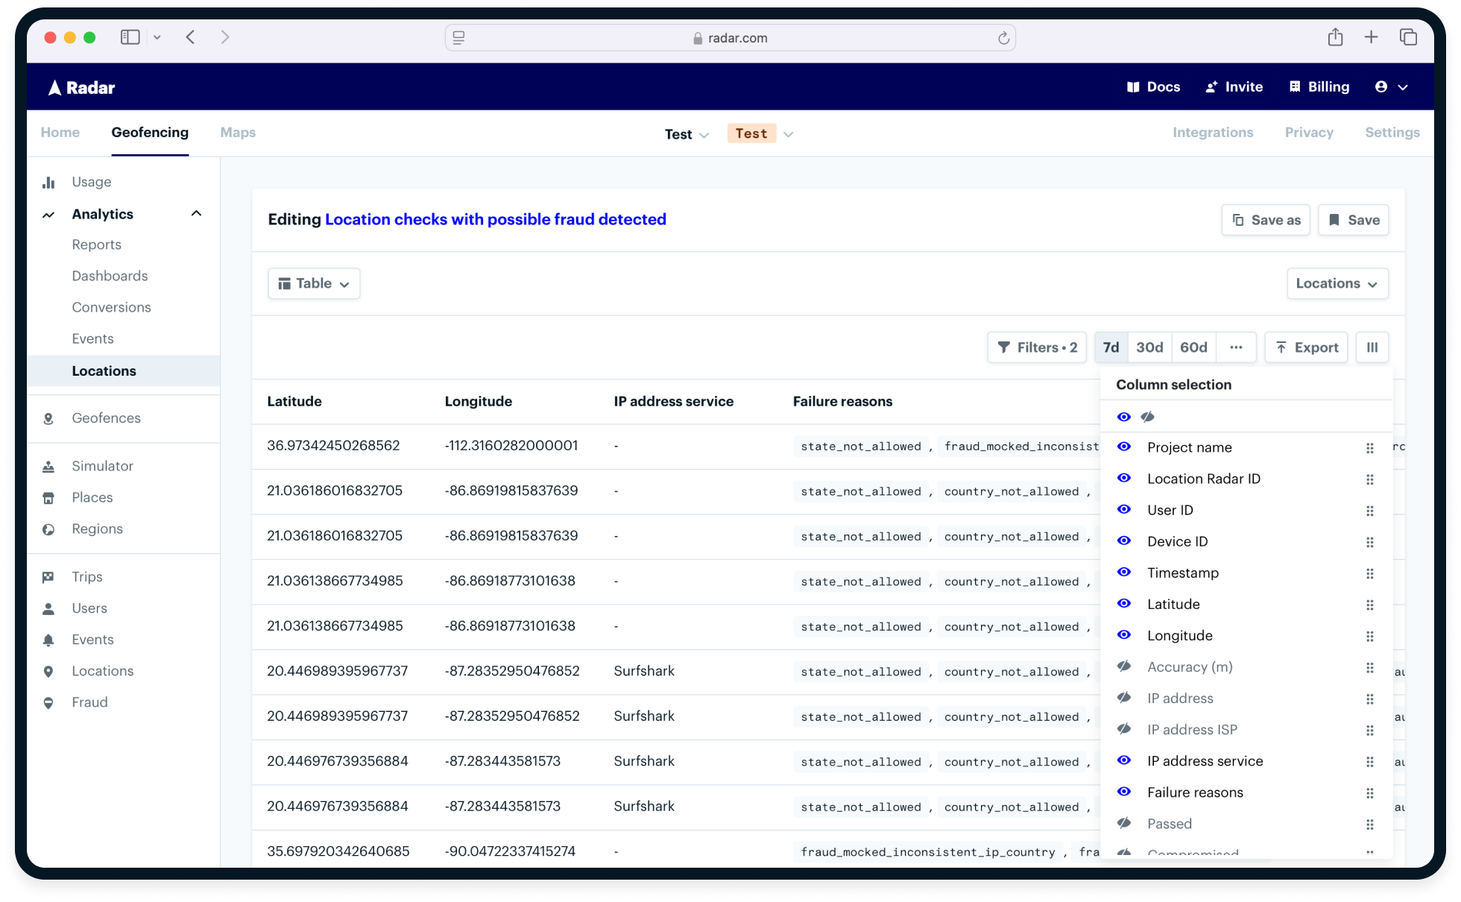Viewport: 1461px width, 902px height.
Task: Open the Table view dropdown
Action: [314, 283]
